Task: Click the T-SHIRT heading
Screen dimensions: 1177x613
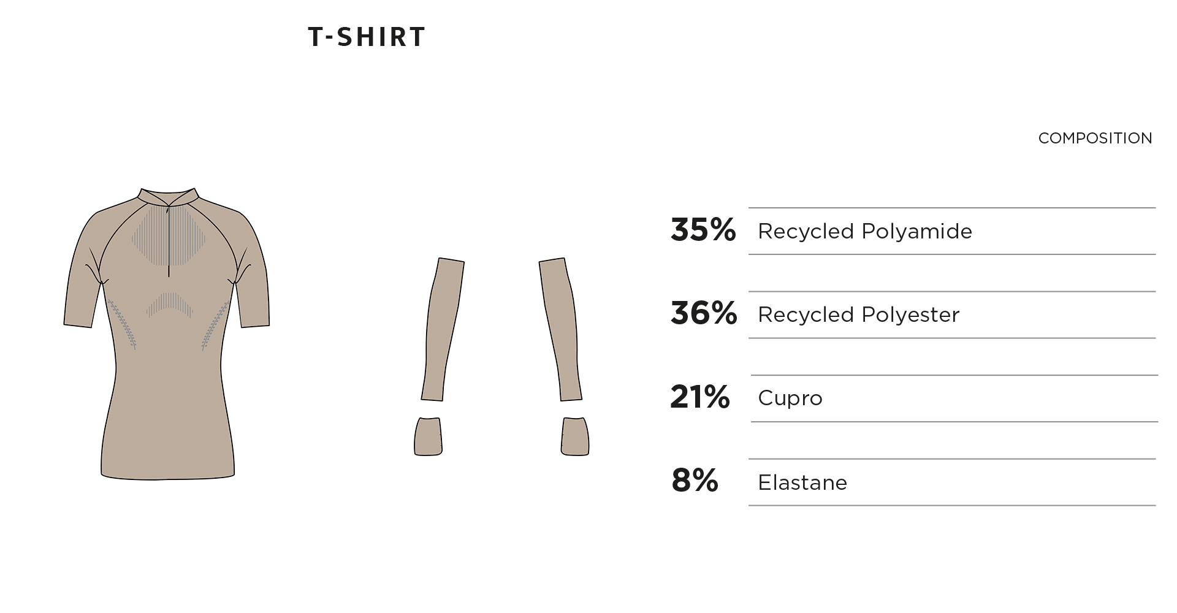Action: 367,37
